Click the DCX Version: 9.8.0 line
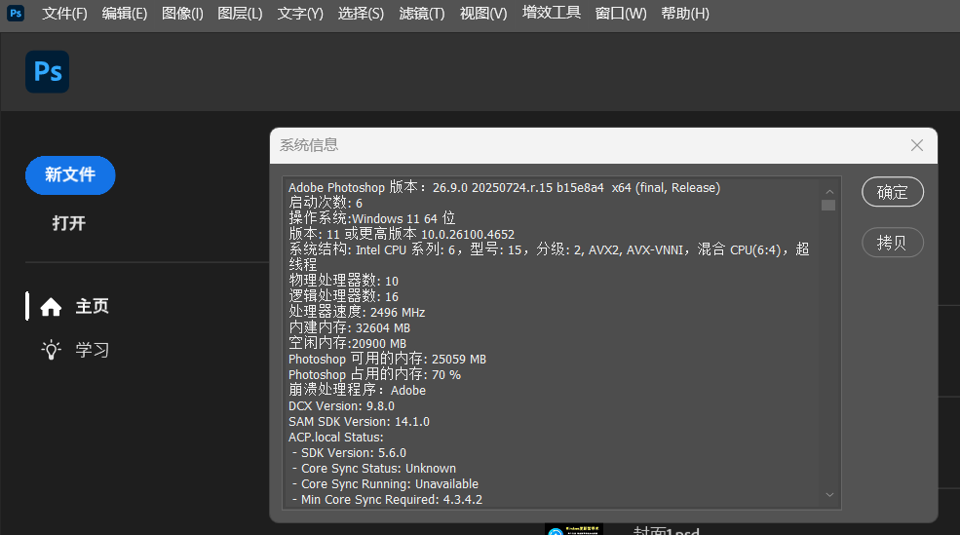This screenshot has width=960, height=535. pos(342,405)
